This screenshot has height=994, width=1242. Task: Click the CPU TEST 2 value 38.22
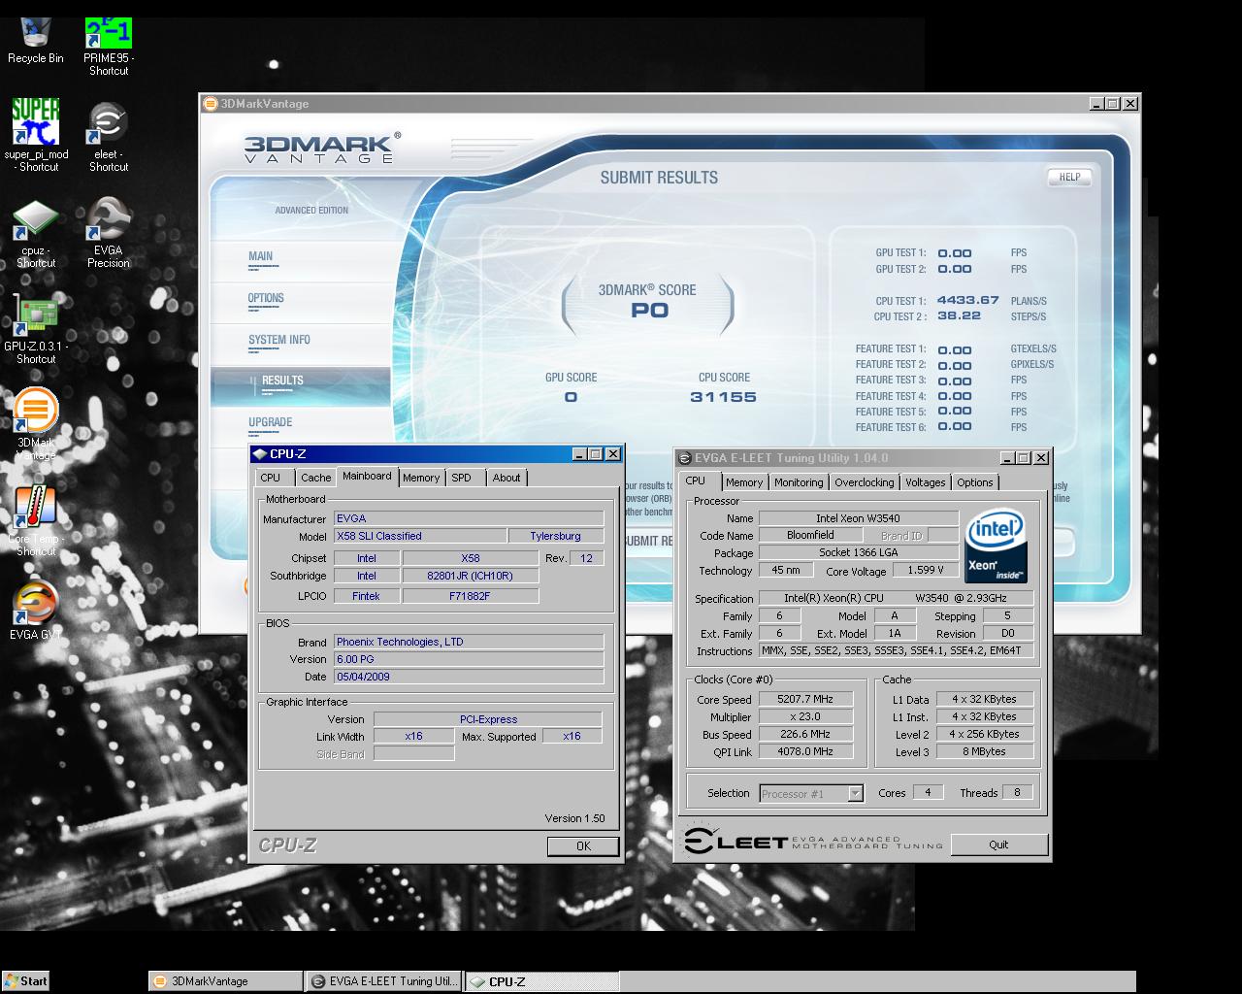(959, 316)
